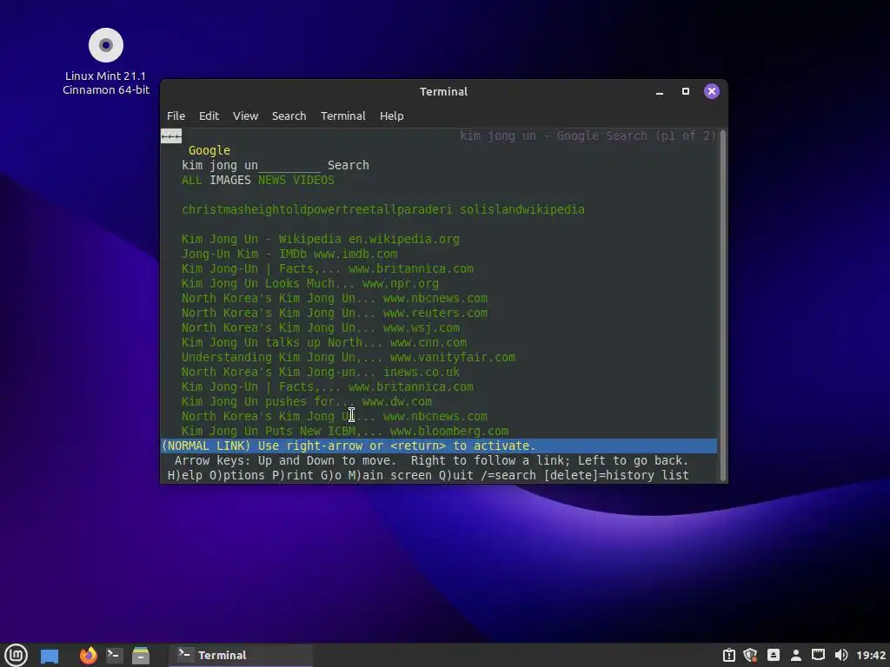Click the '(NORMAL LINK)' status line
This screenshot has width=890, height=667.
[439, 446]
